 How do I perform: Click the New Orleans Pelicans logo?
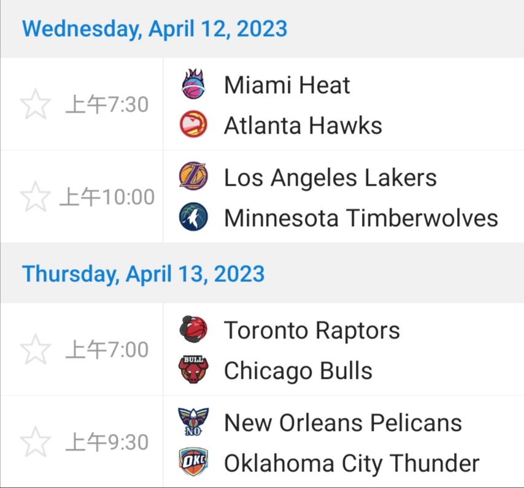(194, 422)
